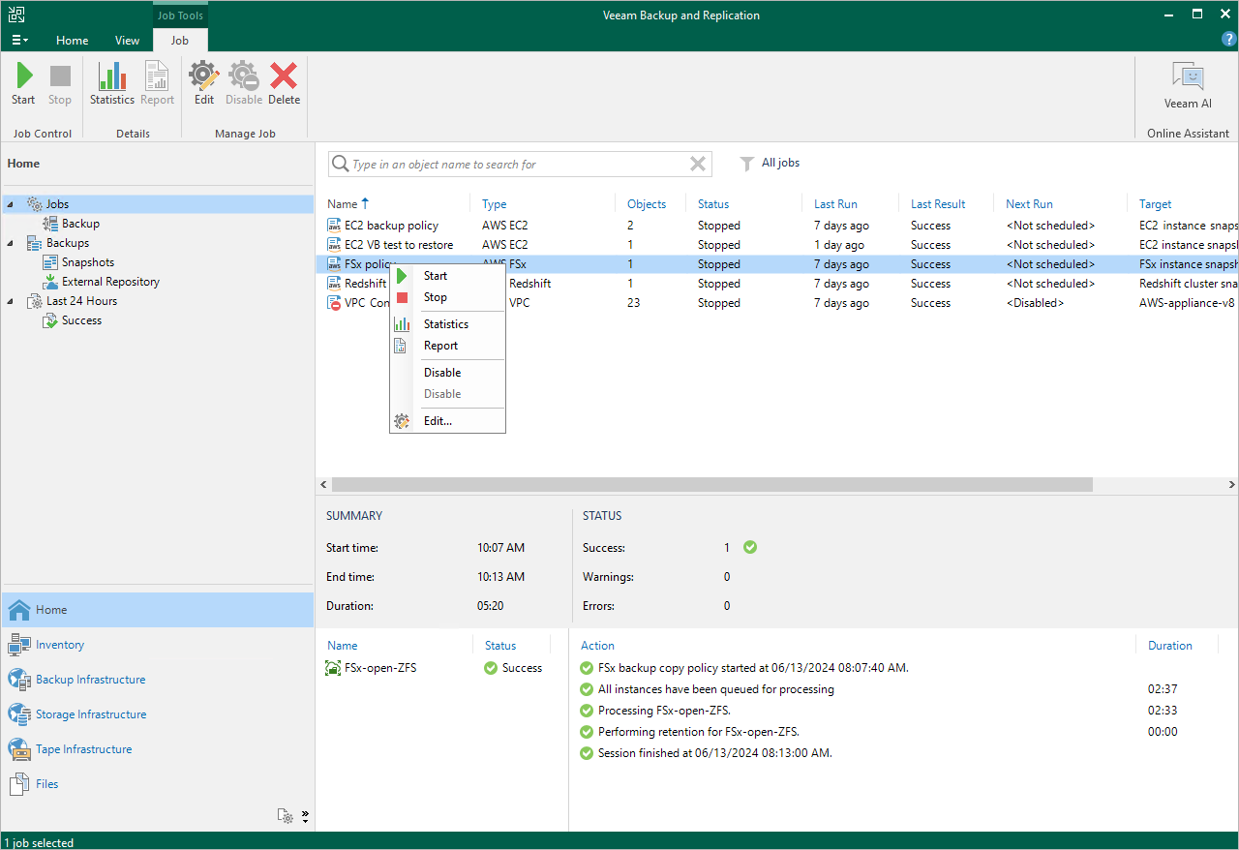This screenshot has width=1239, height=850.
Task: Open Backup Infrastructure view
Action: click(157, 680)
